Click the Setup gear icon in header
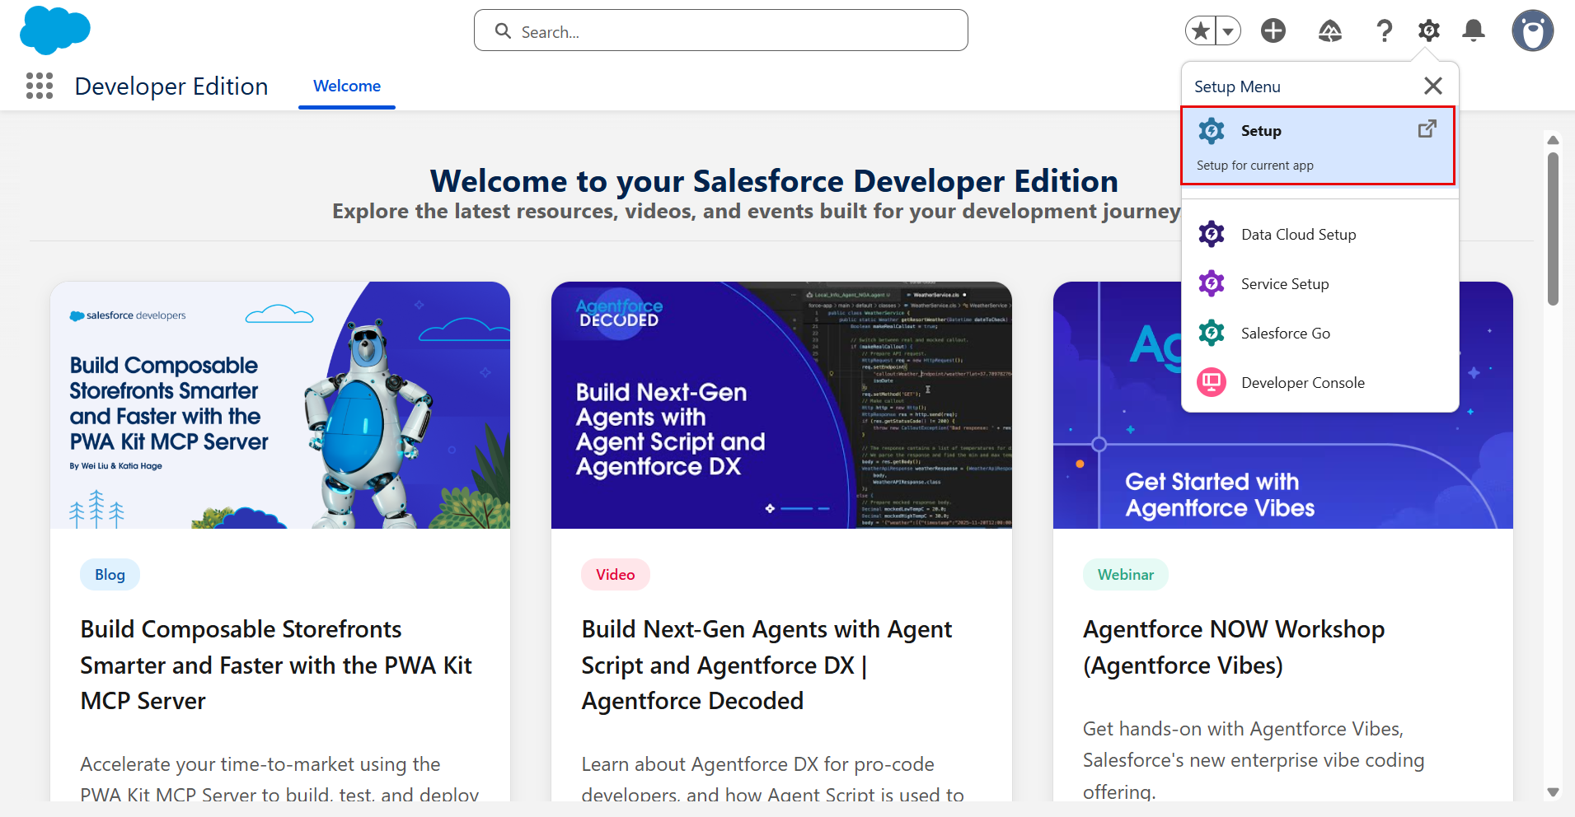This screenshot has width=1575, height=817. point(1428,31)
